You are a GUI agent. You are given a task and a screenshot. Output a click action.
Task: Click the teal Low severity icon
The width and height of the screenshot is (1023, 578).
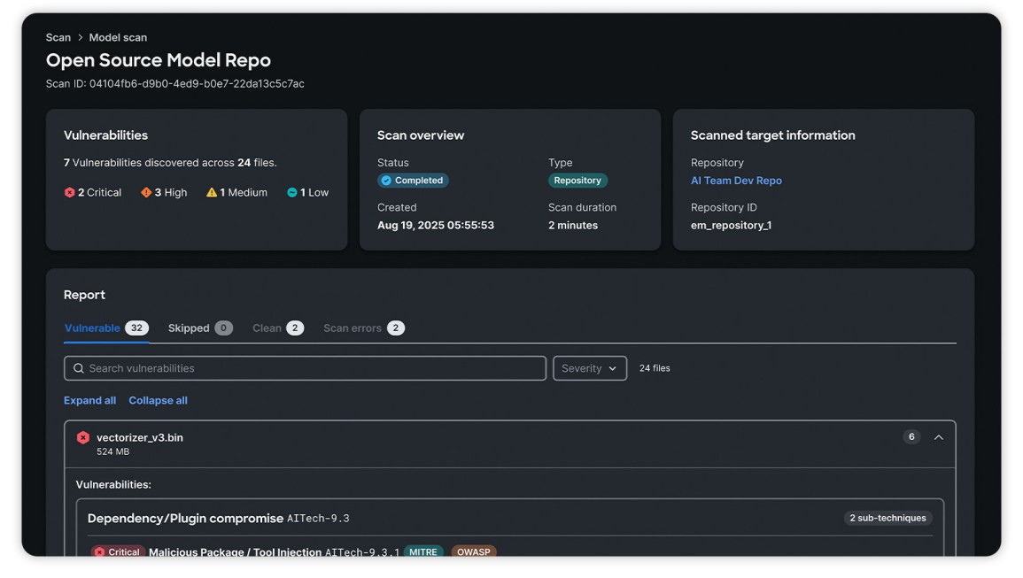291,191
